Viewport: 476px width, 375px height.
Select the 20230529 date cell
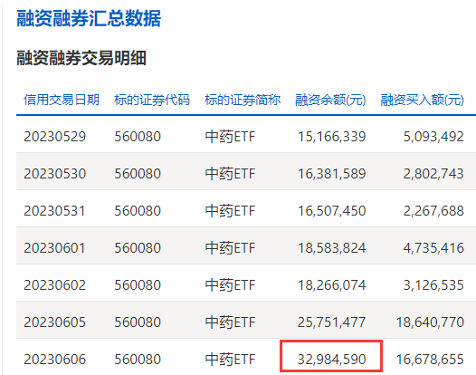(55, 137)
